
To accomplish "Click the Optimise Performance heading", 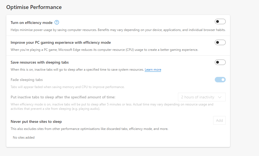I will click(x=34, y=7).
